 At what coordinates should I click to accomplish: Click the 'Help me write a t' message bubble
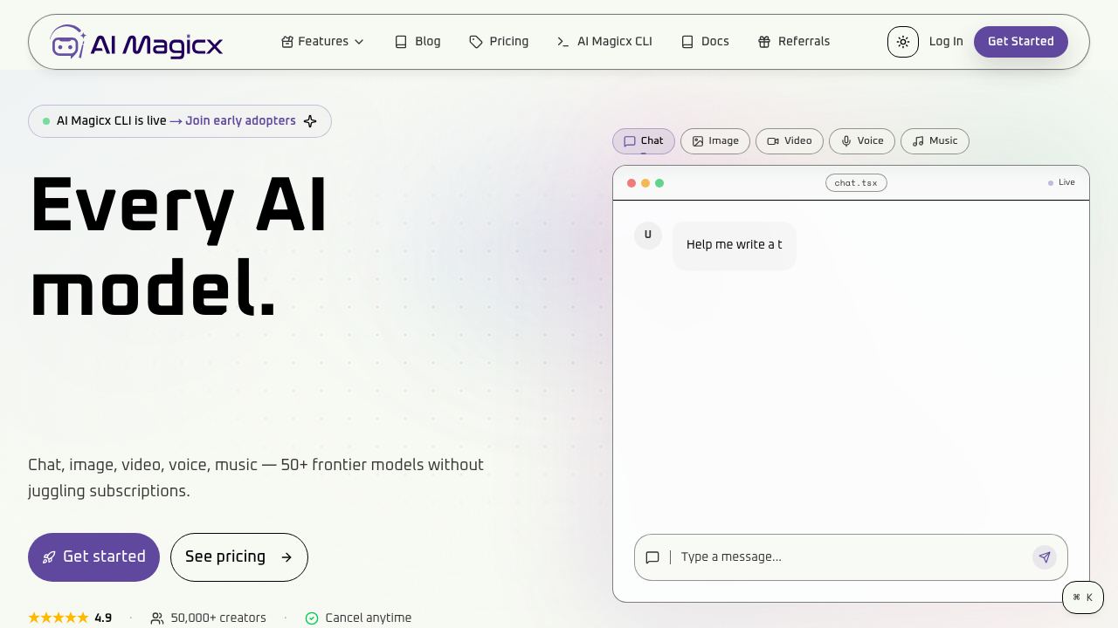tap(735, 245)
